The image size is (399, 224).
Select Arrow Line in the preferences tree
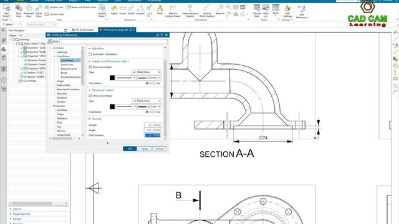67,65
